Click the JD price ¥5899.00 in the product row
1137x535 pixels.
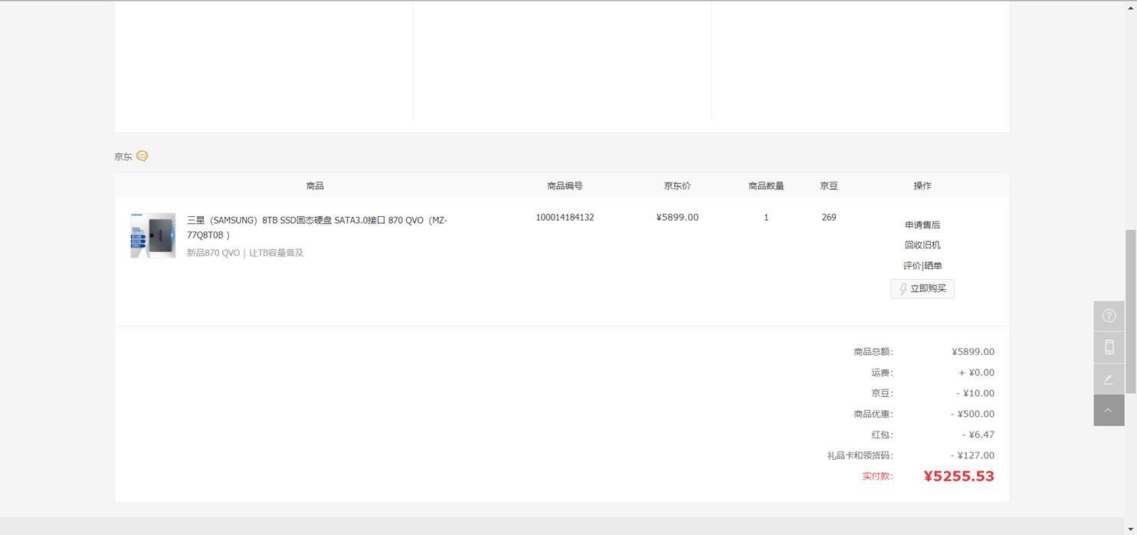[x=677, y=218]
